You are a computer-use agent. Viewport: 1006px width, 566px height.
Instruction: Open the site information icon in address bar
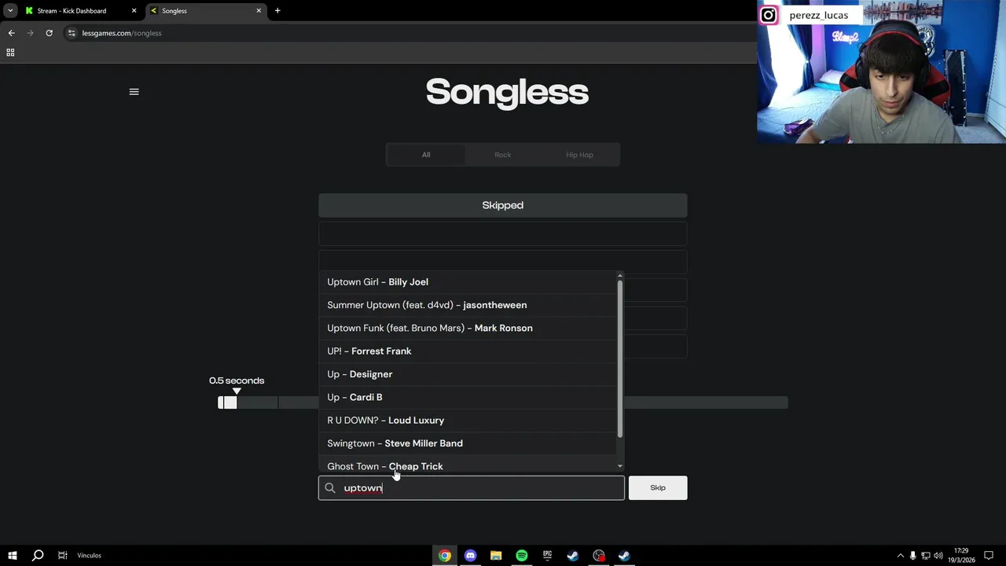[x=72, y=33]
